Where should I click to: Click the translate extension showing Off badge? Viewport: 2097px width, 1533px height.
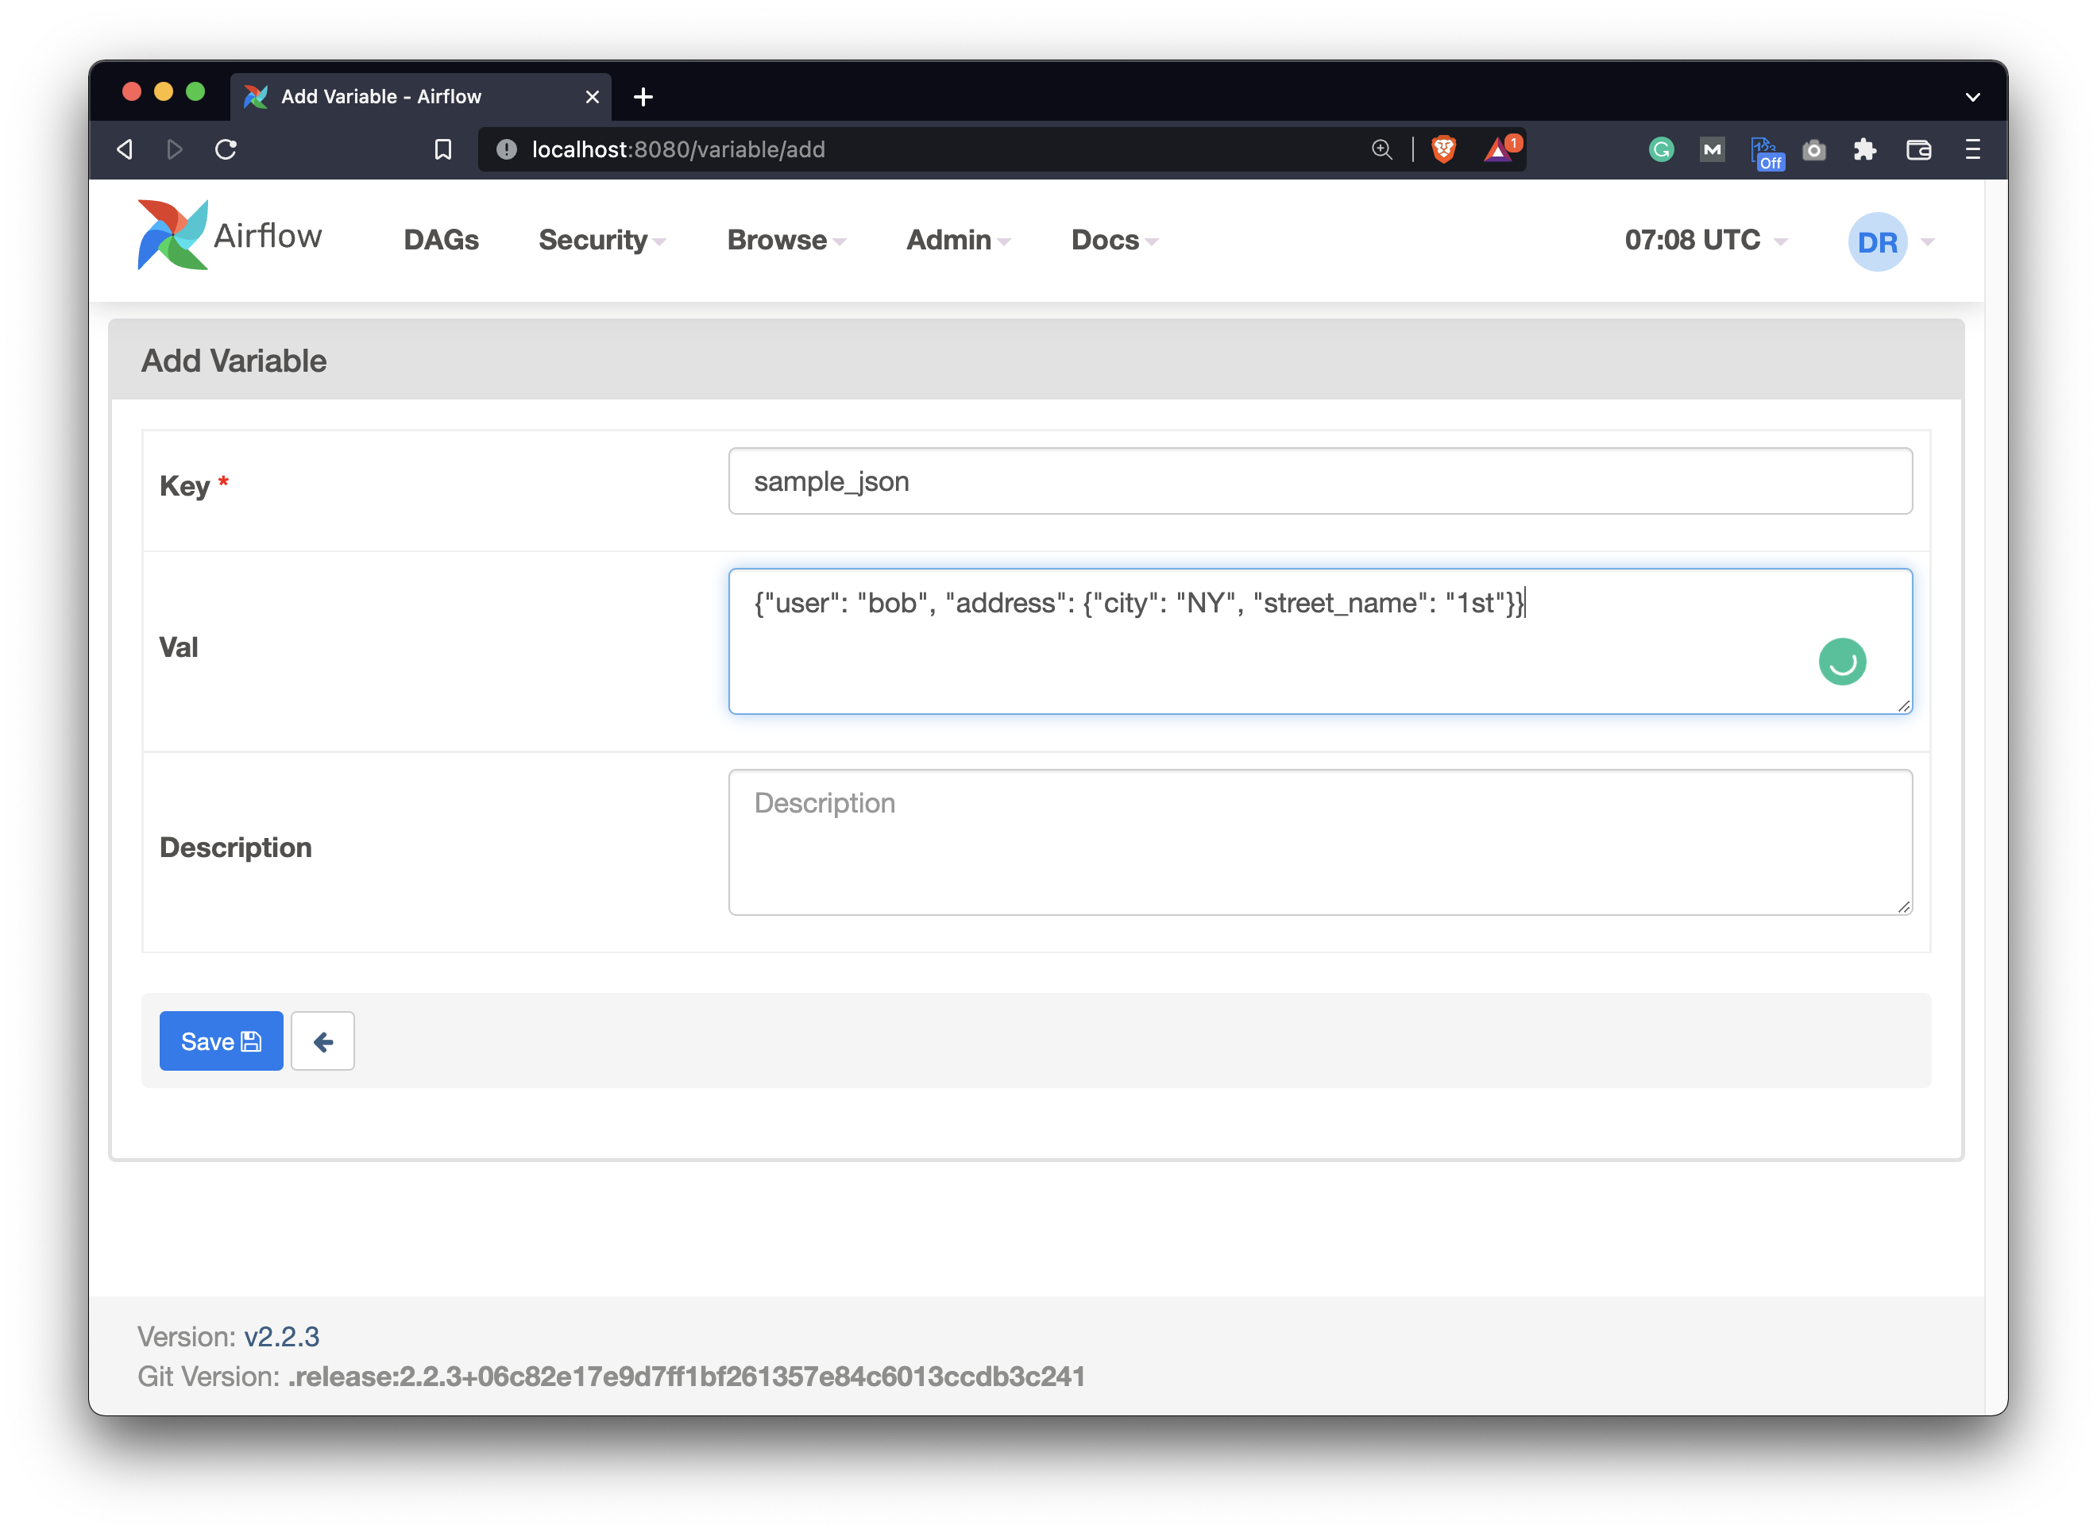pos(1765,149)
